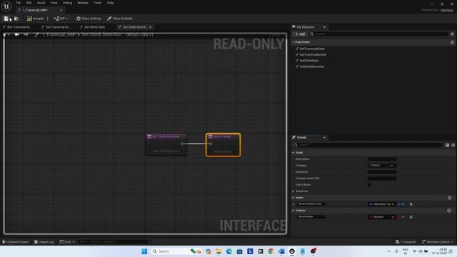Viewport: 457px width, 257px height.
Task: Close the My Blueprint panel tab
Action: (x=324, y=27)
